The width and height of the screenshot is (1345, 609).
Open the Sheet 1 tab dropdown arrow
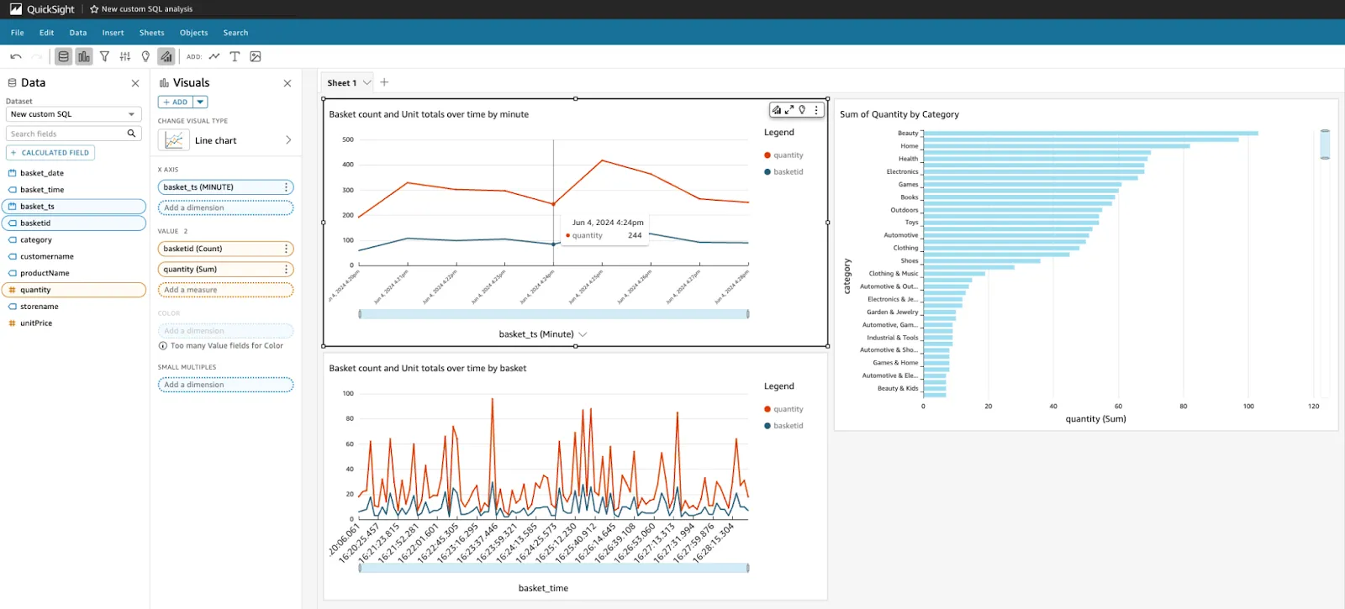(367, 82)
